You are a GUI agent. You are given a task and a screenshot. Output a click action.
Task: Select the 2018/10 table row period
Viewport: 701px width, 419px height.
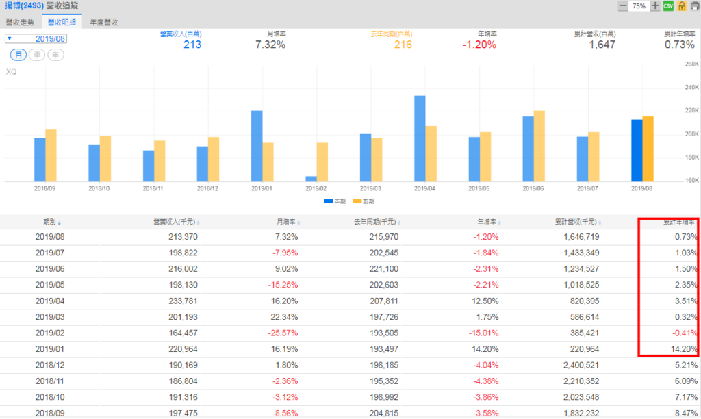(x=49, y=398)
